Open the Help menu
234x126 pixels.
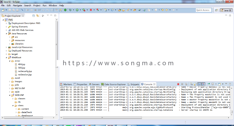click(x=61, y=5)
